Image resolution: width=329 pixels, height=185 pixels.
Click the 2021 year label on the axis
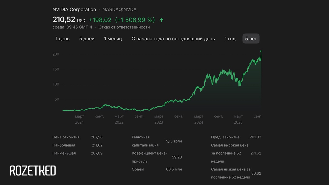tap(80, 122)
